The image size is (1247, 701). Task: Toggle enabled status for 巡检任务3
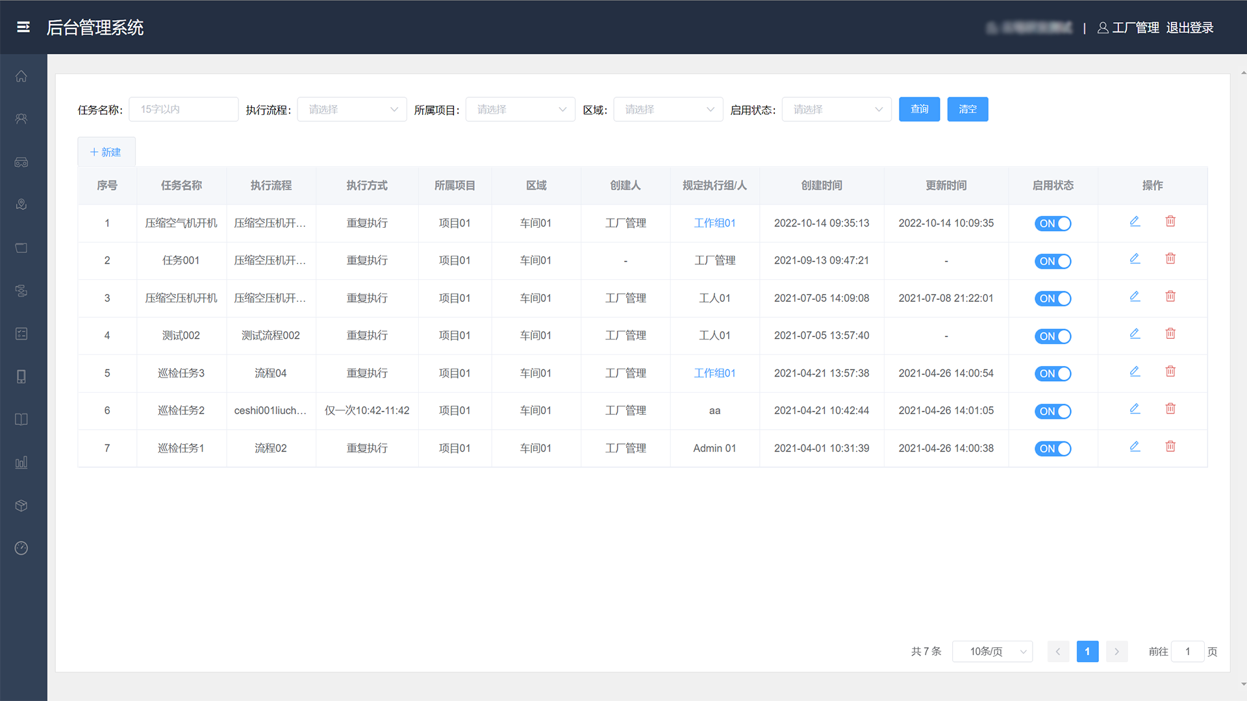point(1053,373)
